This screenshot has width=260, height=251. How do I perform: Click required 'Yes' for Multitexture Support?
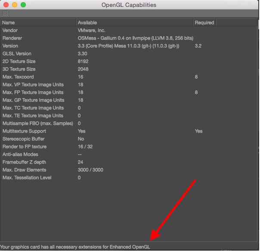tap(198, 131)
